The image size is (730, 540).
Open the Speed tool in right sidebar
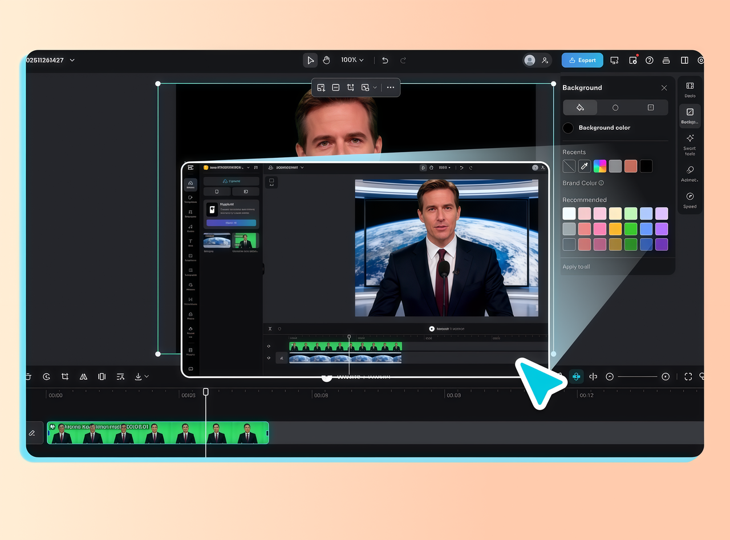tap(690, 200)
